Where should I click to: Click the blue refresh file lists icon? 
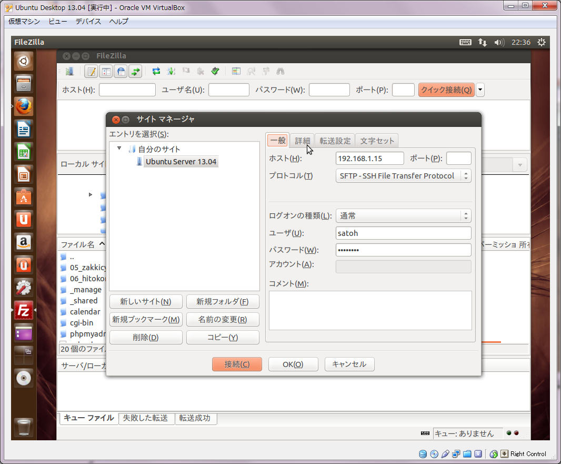click(x=156, y=71)
